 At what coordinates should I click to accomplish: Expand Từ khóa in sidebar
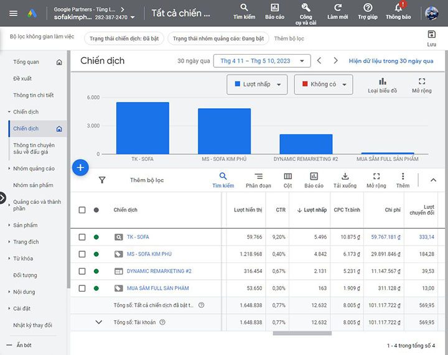tap(9, 258)
